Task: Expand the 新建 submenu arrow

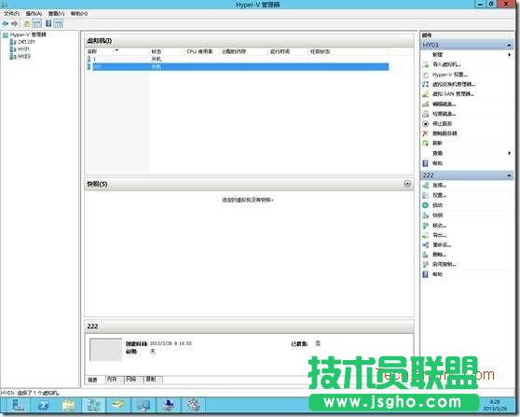Action: tap(510, 55)
